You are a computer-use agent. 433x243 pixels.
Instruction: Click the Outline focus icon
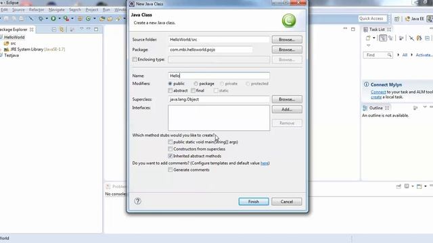click(x=415, y=108)
